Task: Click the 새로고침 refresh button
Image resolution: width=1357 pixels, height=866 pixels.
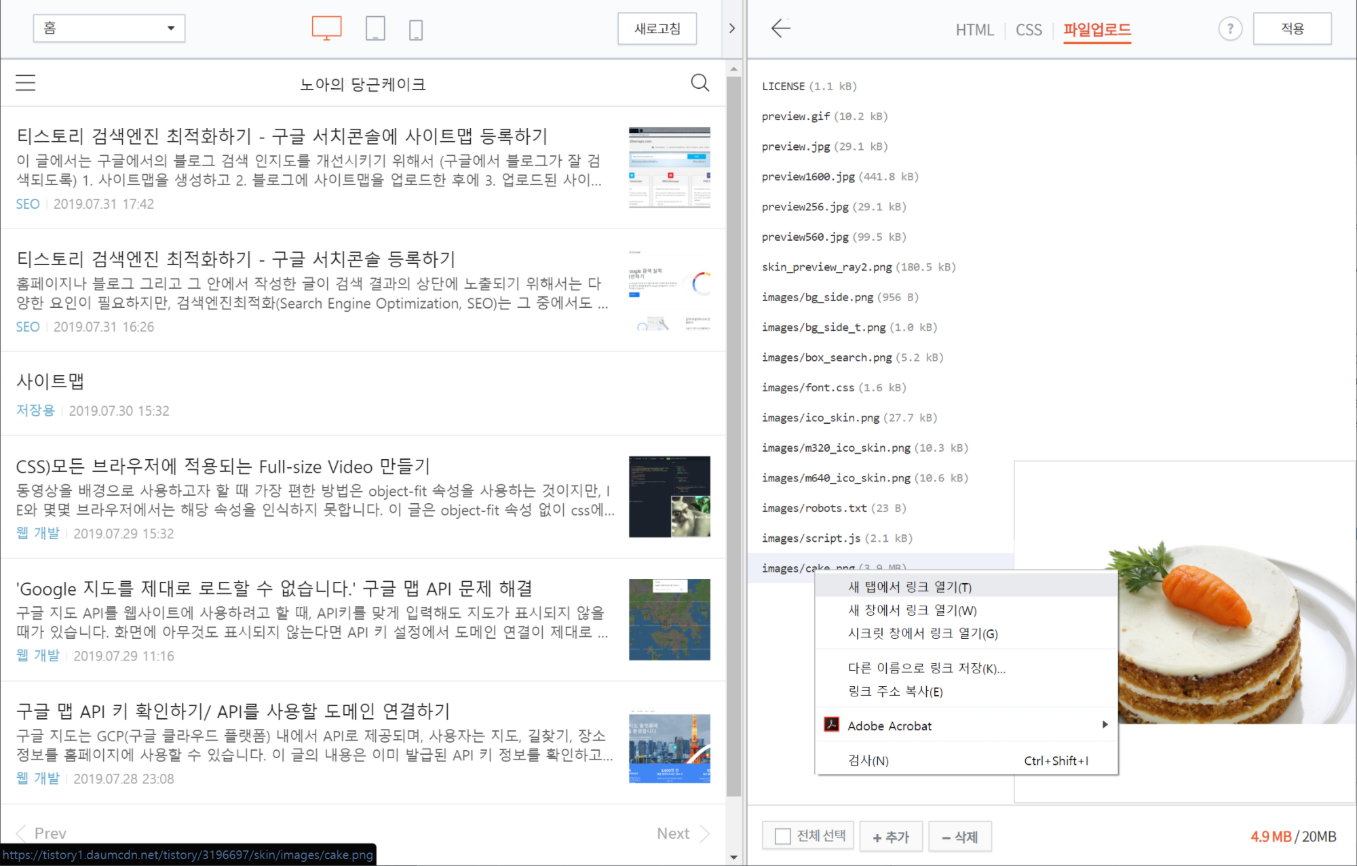Action: (x=657, y=28)
